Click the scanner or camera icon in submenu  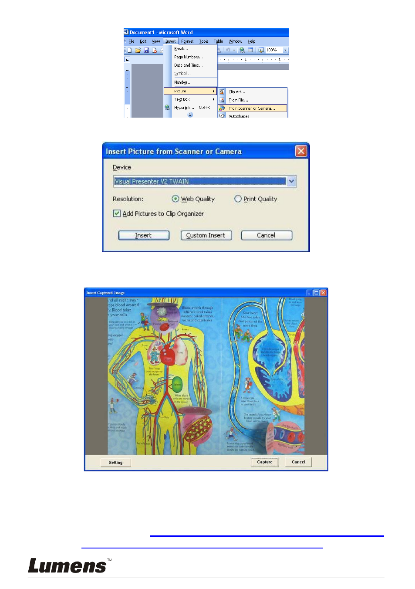pyautogui.click(x=222, y=108)
